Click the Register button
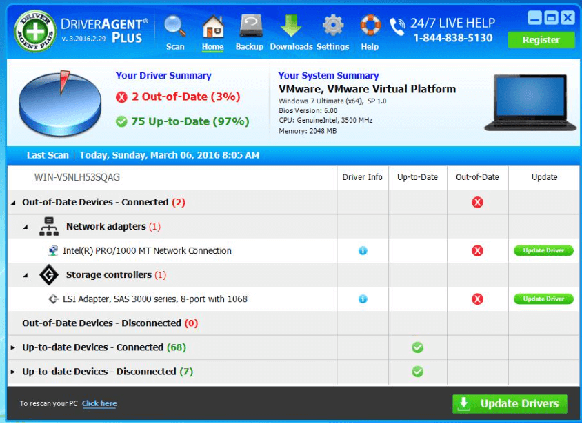 point(541,40)
